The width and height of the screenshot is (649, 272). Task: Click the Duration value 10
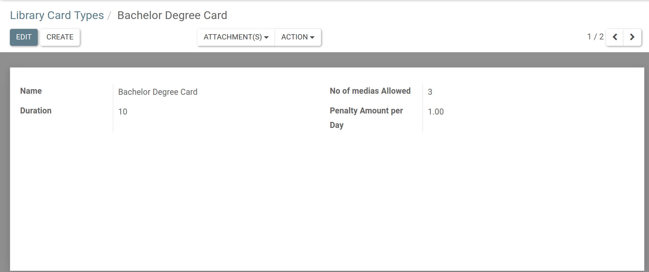123,112
